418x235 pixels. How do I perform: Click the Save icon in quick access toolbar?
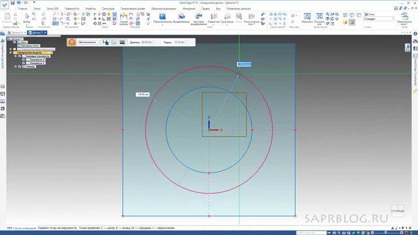click(x=12, y=3)
